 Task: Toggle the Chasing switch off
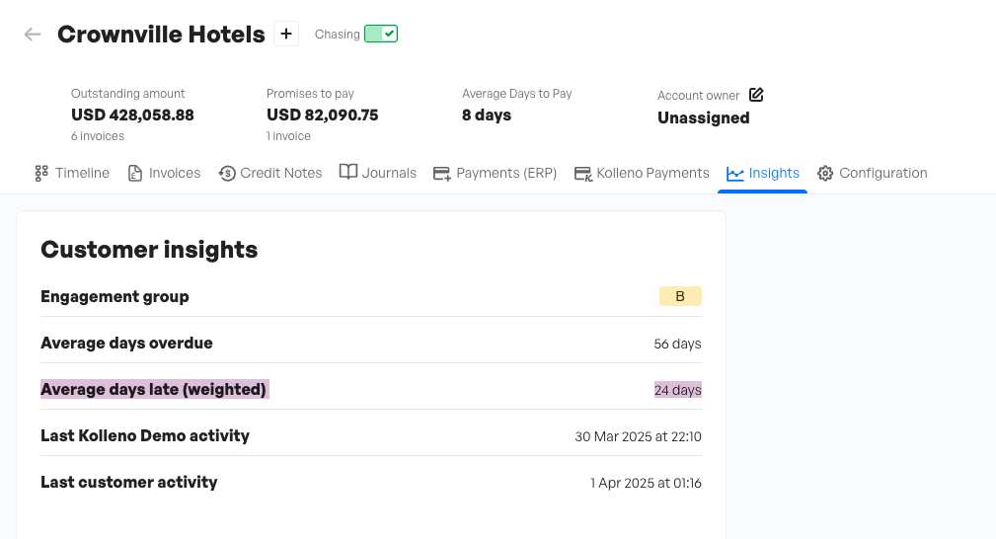[381, 35]
